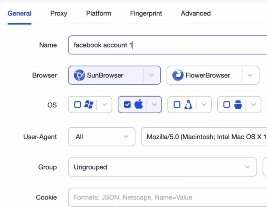267x207 pixels.
Task: Expand the FlowerBrowser version dropdown arrow
Action: (x=250, y=75)
